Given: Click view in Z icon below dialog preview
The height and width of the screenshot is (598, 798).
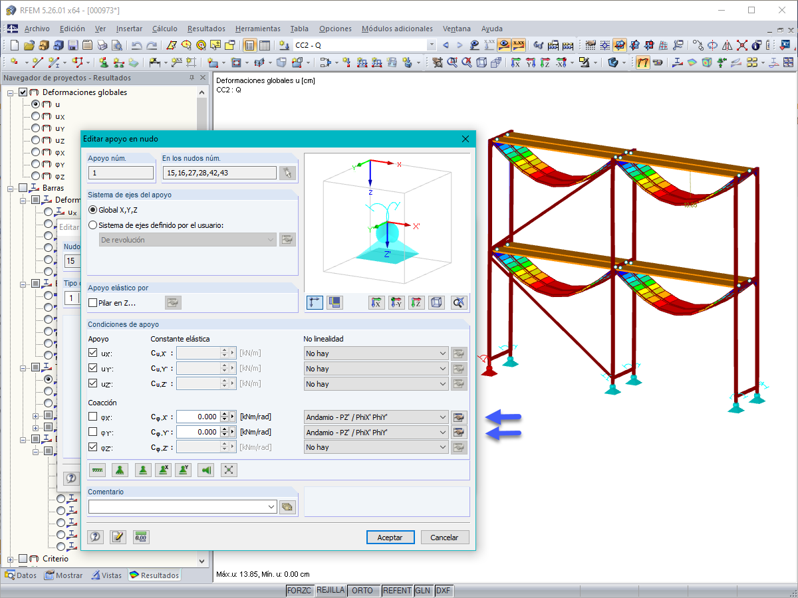Looking at the screenshot, I should (417, 302).
